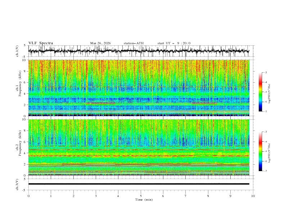Click the "0" tick on the time axis

tap(28, 196)
